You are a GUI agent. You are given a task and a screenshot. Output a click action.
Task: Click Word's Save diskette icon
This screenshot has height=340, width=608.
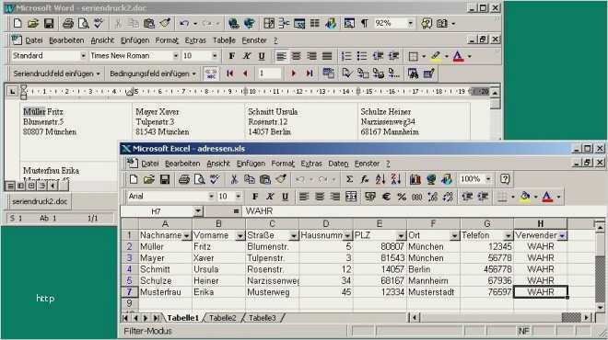49,23
